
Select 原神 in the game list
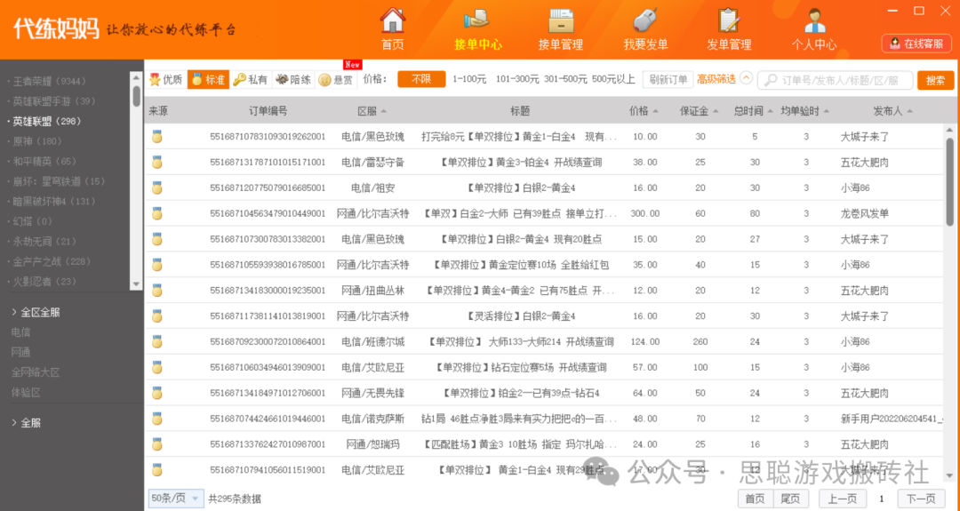[x=25, y=141]
